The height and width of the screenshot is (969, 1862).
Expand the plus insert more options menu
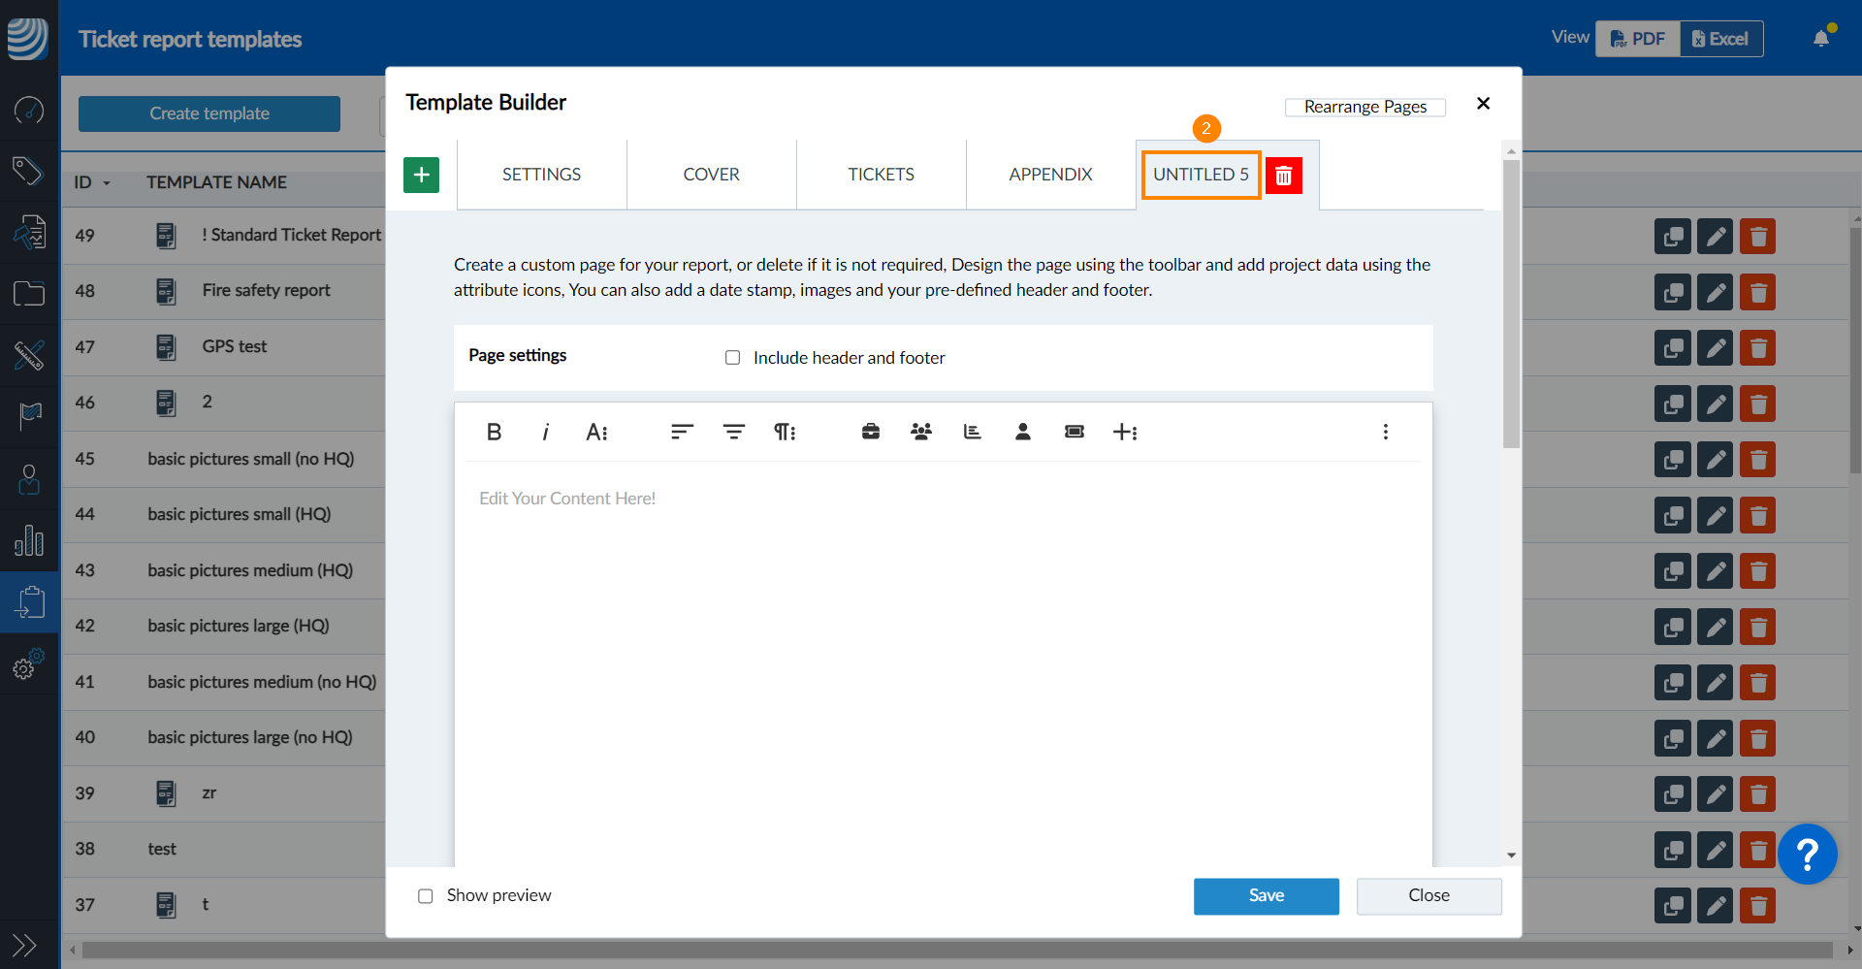click(x=1125, y=432)
